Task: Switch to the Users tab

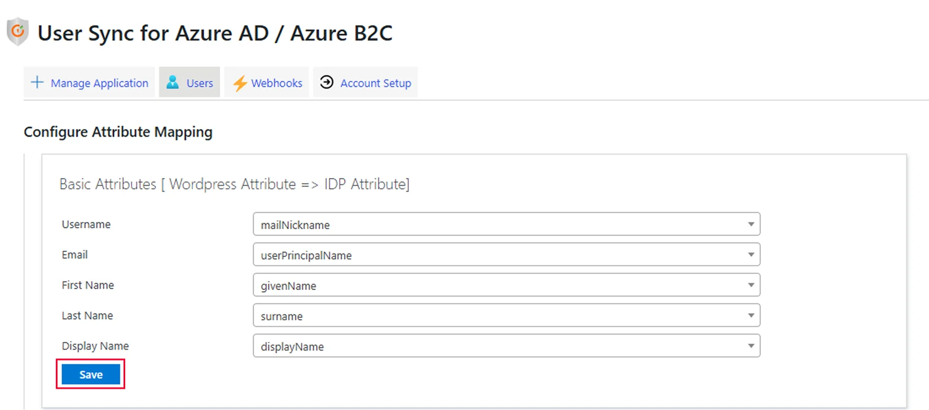Action: (x=190, y=82)
